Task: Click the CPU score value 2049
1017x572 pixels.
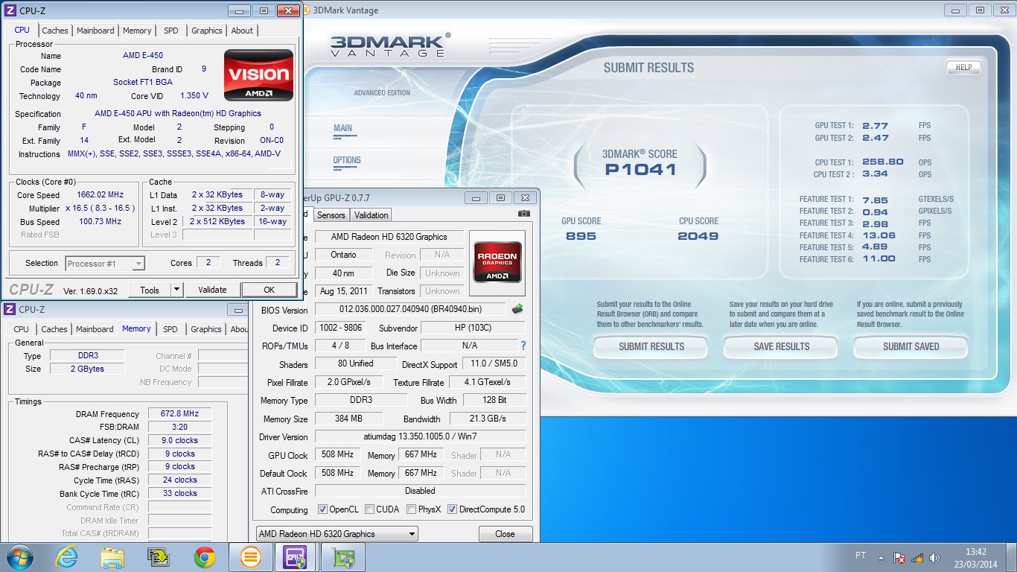Action: tap(698, 236)
